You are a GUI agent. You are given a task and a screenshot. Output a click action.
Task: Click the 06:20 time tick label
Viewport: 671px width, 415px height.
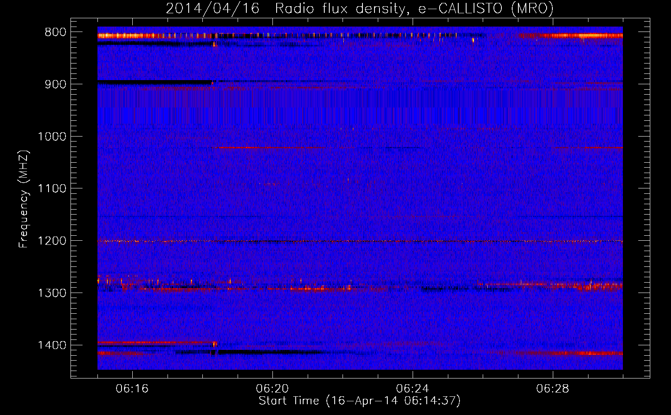tap(272, 389)
